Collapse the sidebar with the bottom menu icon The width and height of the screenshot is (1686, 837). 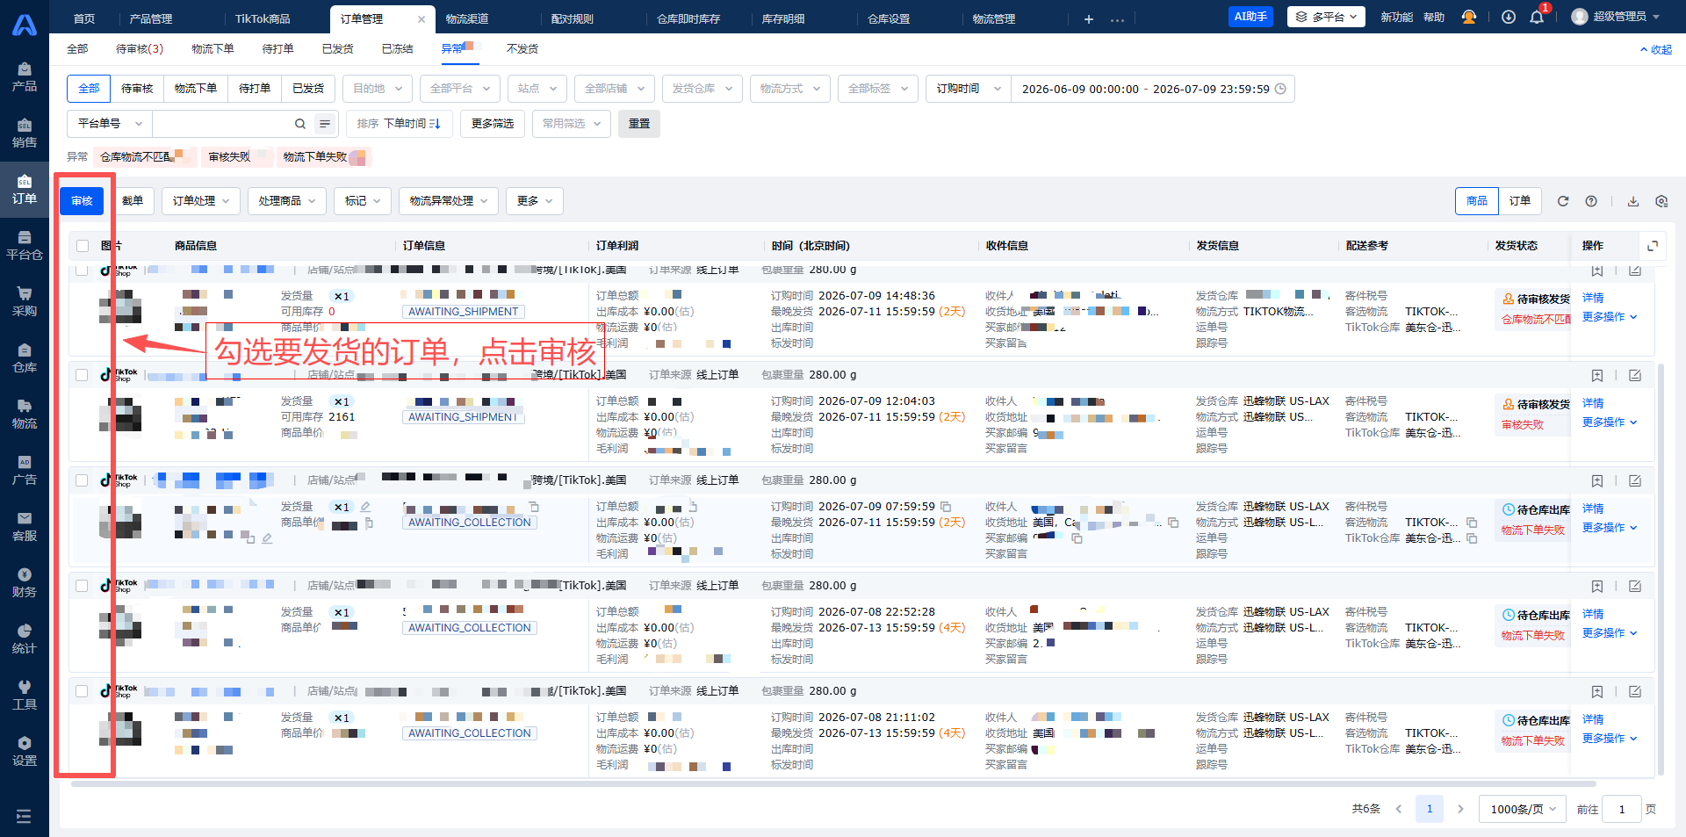(x=24, y=816)
